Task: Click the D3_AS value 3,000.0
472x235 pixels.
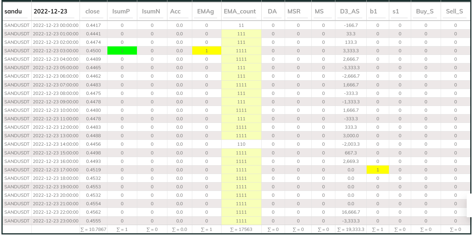Action: (x=351, y=136)
